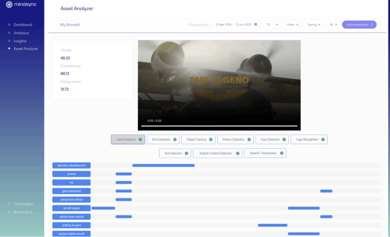Open the calendar icon in date range
This screenshot has height=237, width=390.
coord(256,25)
